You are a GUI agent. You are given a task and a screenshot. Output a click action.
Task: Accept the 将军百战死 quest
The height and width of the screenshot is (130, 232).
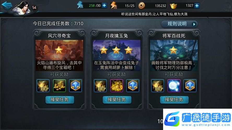pyautogui.click(x=174, y=100)
